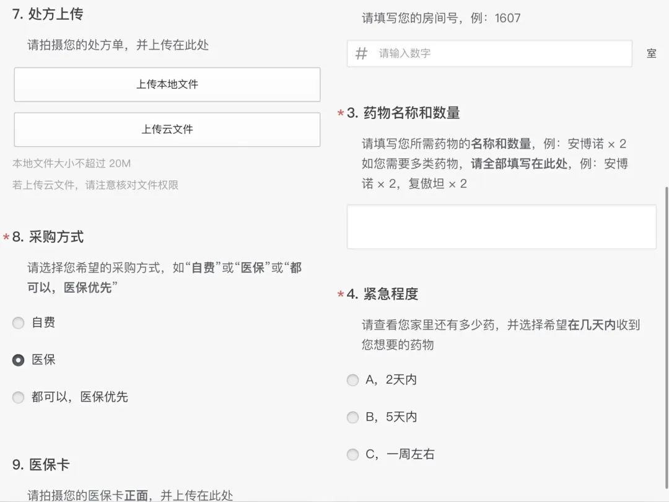Choose urgency option C,一周左右
669x502 pixels.
pyautogui.click(x=352, y=454)
